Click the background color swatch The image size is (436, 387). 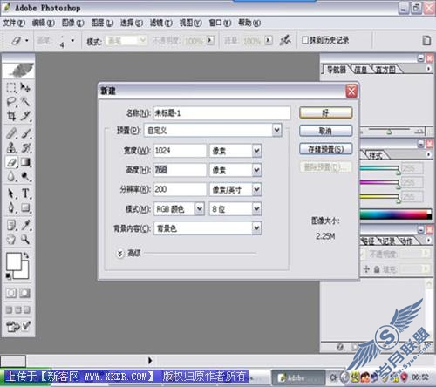point(24,273)
